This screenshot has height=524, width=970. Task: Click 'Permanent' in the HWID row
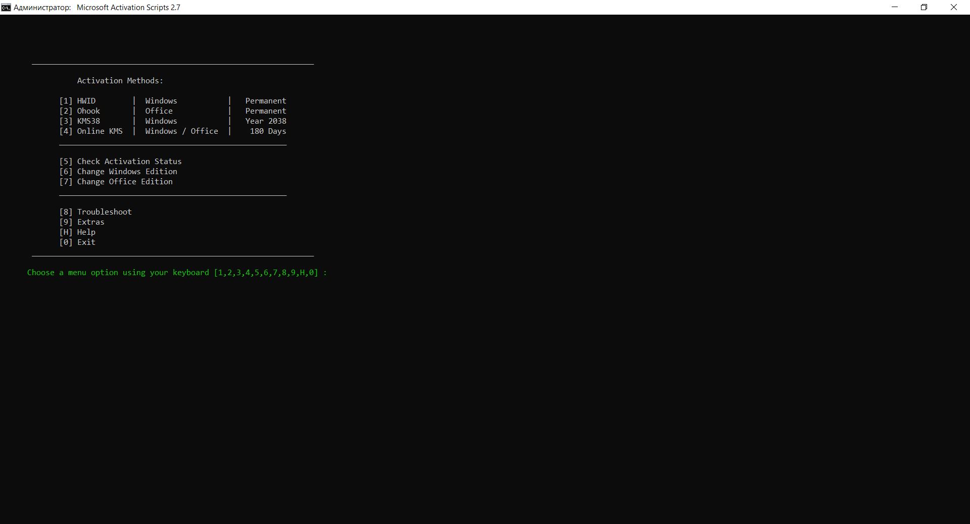pyautogui.click(x=266, y=101)
